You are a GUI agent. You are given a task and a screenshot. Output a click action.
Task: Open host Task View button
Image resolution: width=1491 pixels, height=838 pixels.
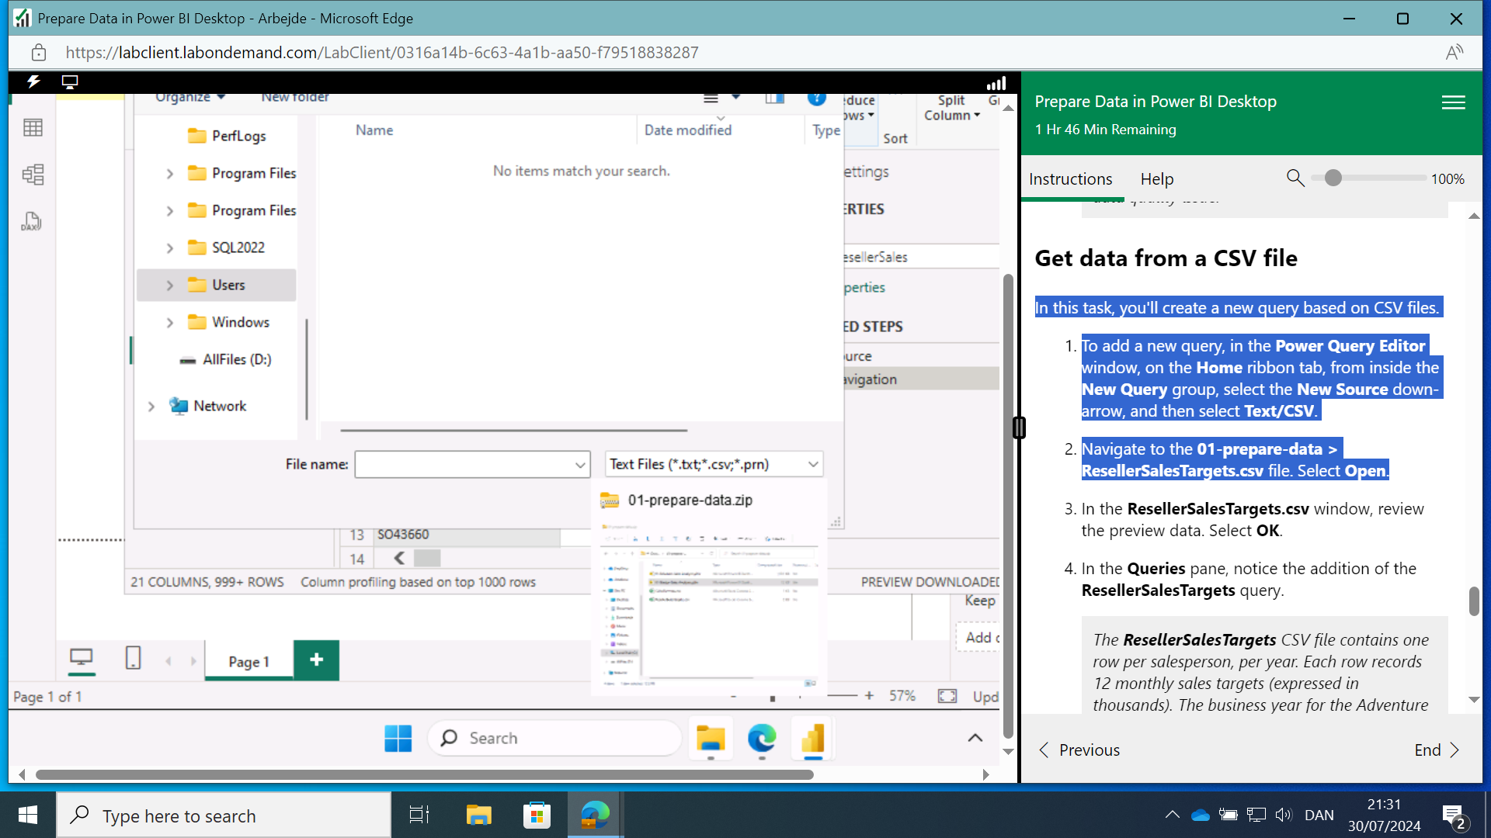(x=419, y=815)
